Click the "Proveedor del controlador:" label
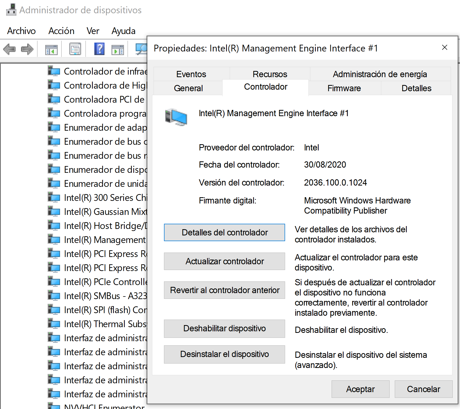This screenshot has height=409, width=460. (x=247, y=148)
